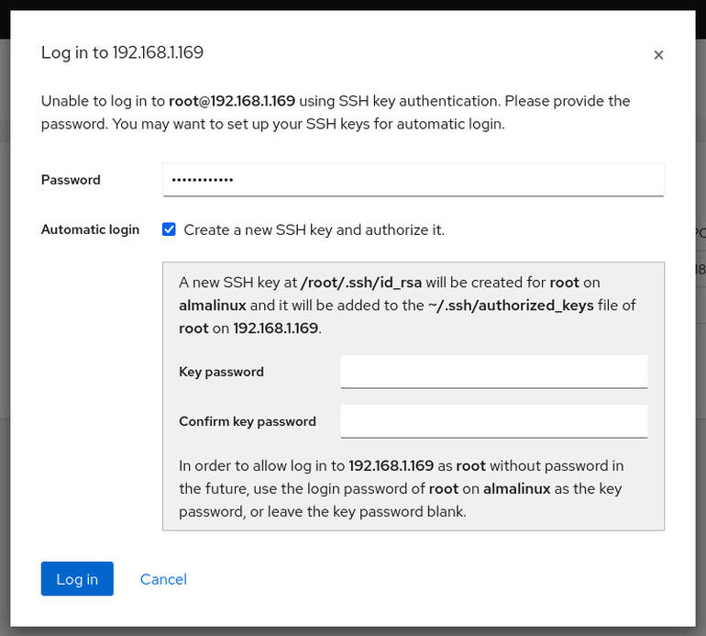706x636 pixels.
Task: Click the Cancel link
Action: (163, 579)
